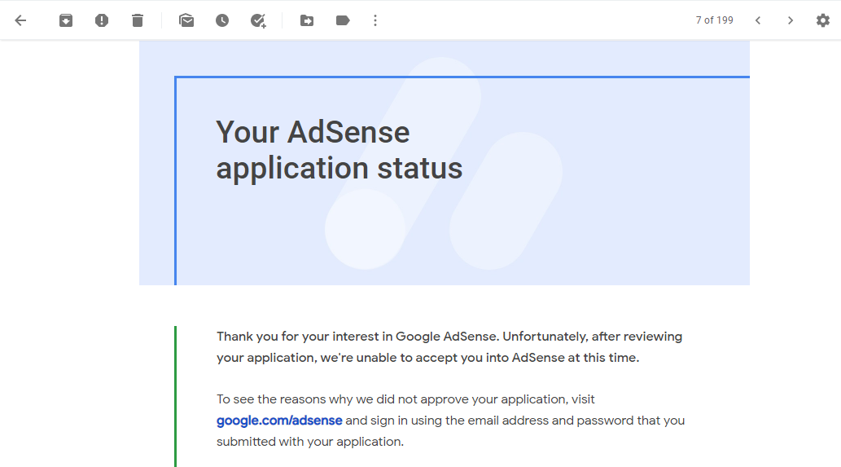Image resolution: width=841 pixels, height=467 pixels.
Task: Click the "7 of 199" message counter
Action: 714,20
